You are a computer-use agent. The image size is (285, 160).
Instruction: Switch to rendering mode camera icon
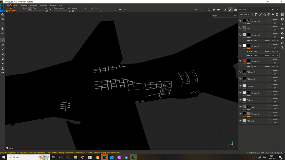point(235,10)
